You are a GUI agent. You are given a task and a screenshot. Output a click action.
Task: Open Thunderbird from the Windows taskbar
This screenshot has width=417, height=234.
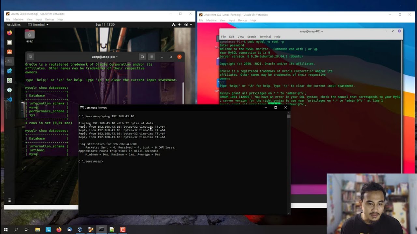(x=69, y=229)
